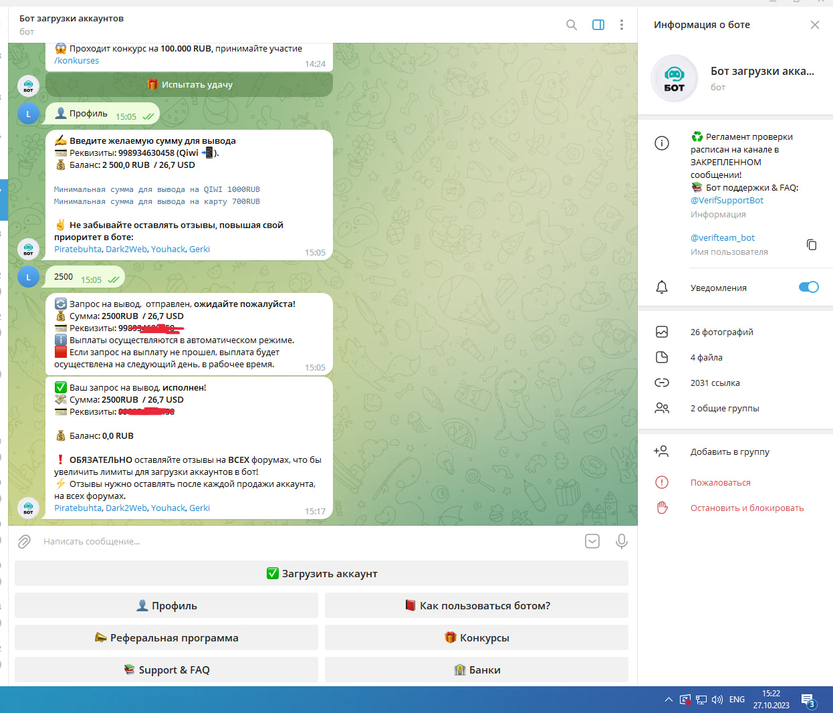The width and height of the screenshot is (833, 713).
Task: Close the bot information panel
Action: click(x=814, y=25)
